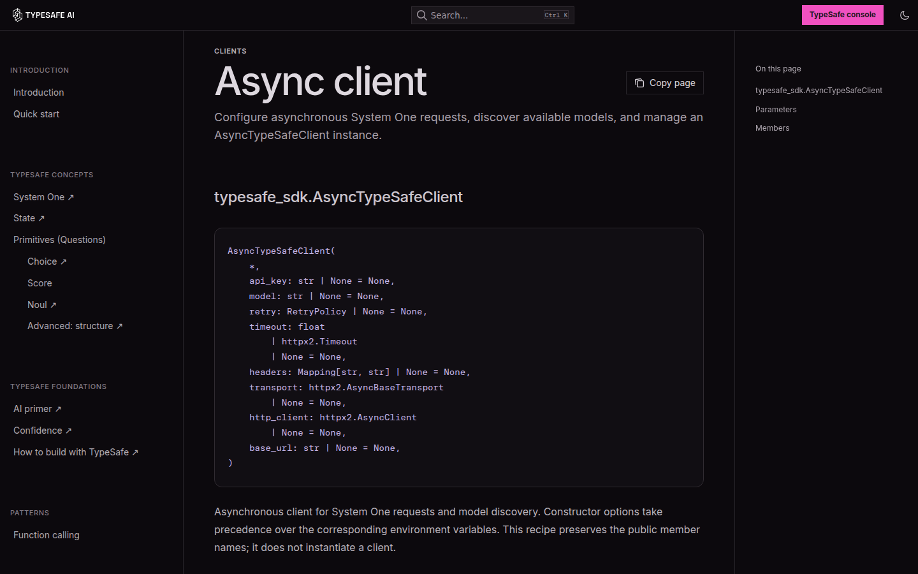Click the arrow icon next to Choice
The height and width of the screenshot is (574, 918).
[63, 262]
